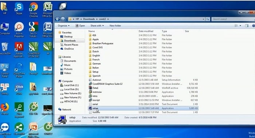Click the Search corel2 input field
This screenshot has height=138, width=255.
[233, 19]
